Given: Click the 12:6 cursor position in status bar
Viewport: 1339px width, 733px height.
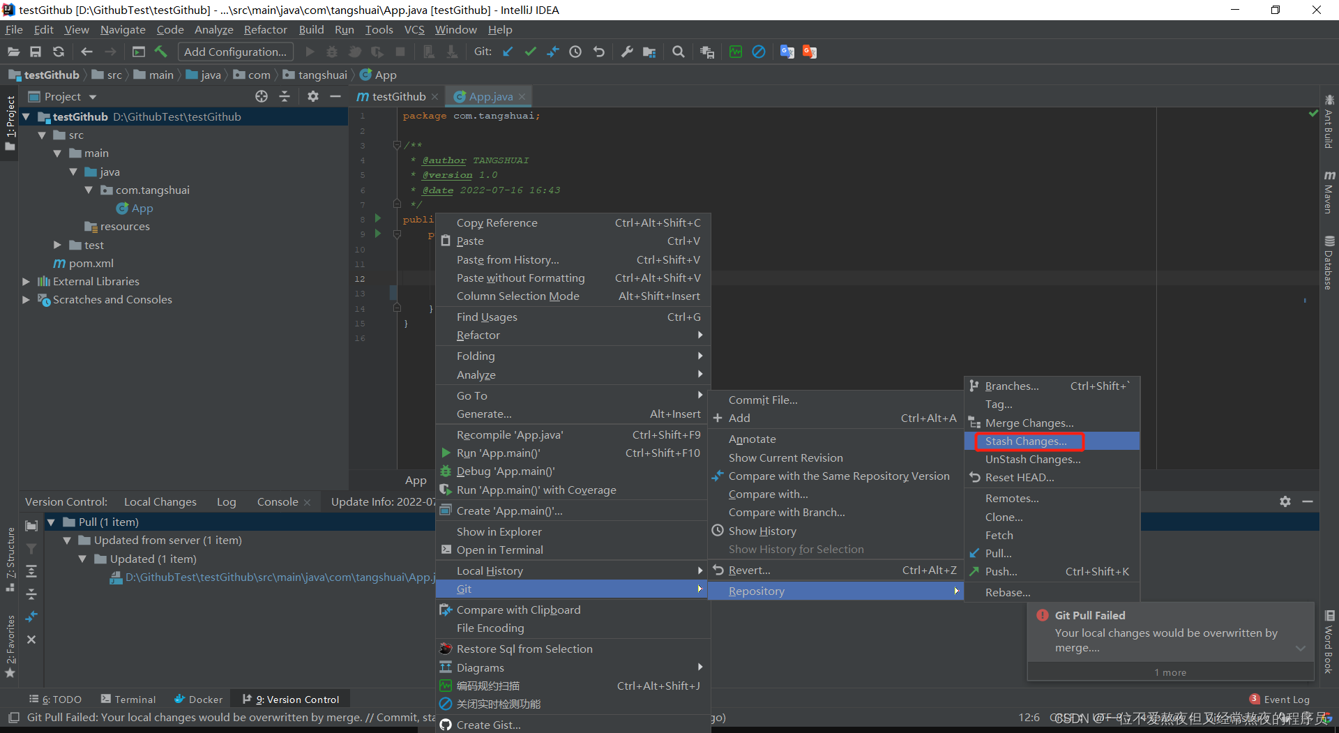Looking at the screenshot, I should tap(1029, 717).
